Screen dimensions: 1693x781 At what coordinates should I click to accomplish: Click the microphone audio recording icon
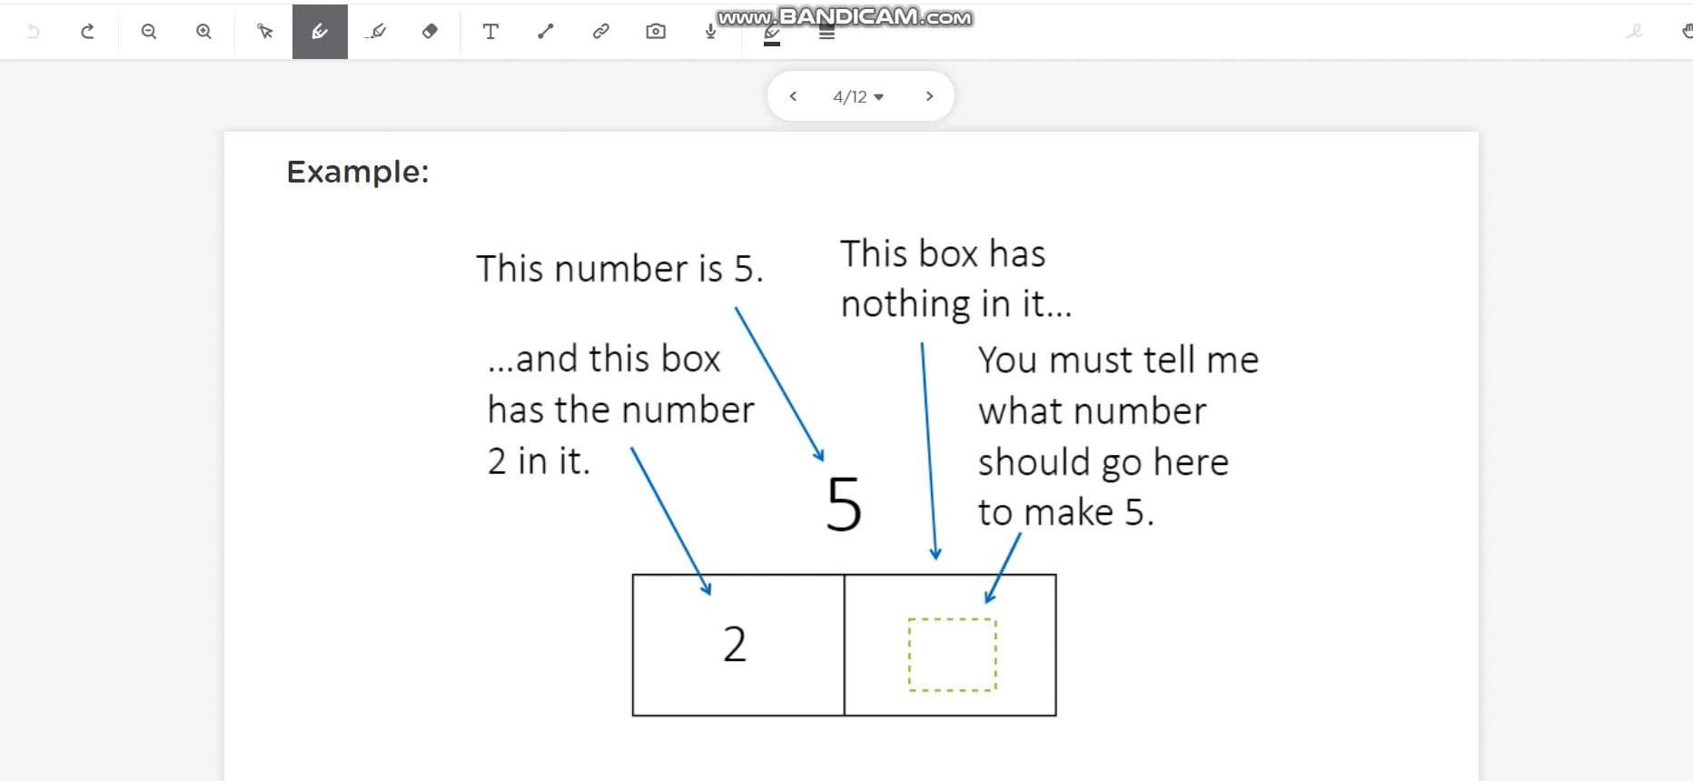[710, 32]
